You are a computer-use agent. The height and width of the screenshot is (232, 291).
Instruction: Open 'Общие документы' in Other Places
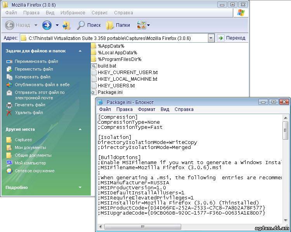(33, 155)
